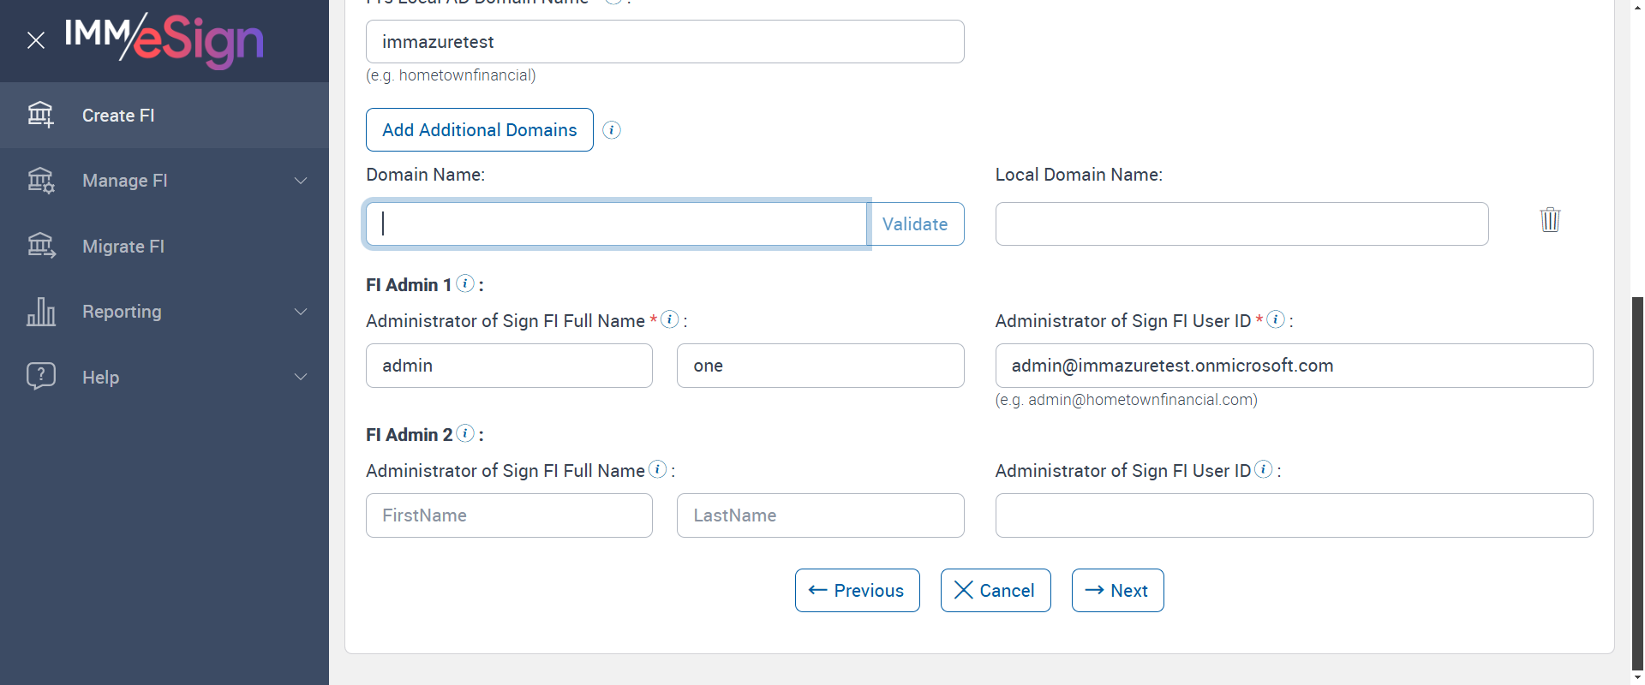Click the FI Admin 1 info icon
The height and width of the screenshot is (685, 1645).
pos(465,283)
